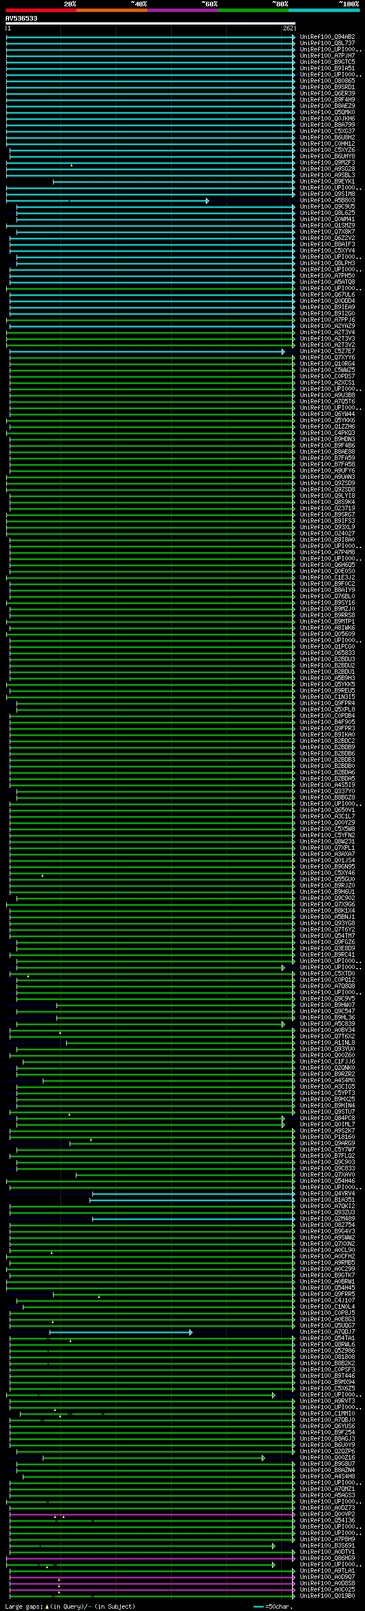Select the UniRef100_Q9FPR4 label
The height and width of the screenshot is (1611, 365).
327,703
